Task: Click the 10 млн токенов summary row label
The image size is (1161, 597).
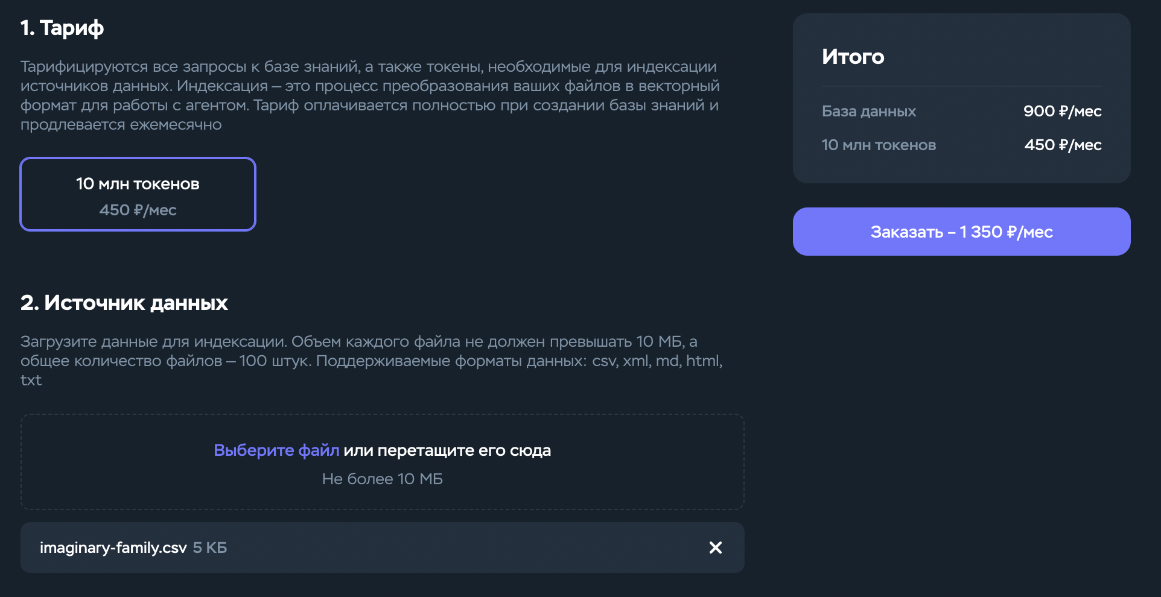Action: [879, 145]
